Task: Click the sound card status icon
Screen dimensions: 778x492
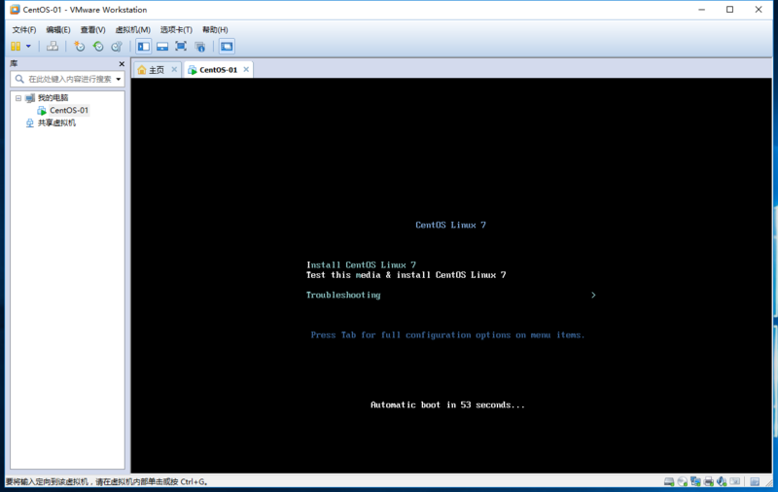Action: [722, 481]
